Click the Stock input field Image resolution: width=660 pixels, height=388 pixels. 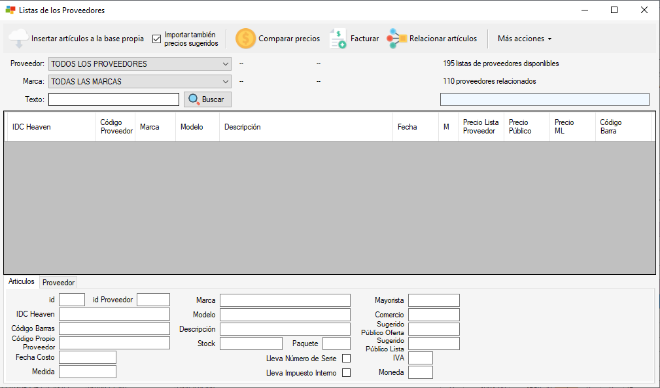click(x=251, y=344)
